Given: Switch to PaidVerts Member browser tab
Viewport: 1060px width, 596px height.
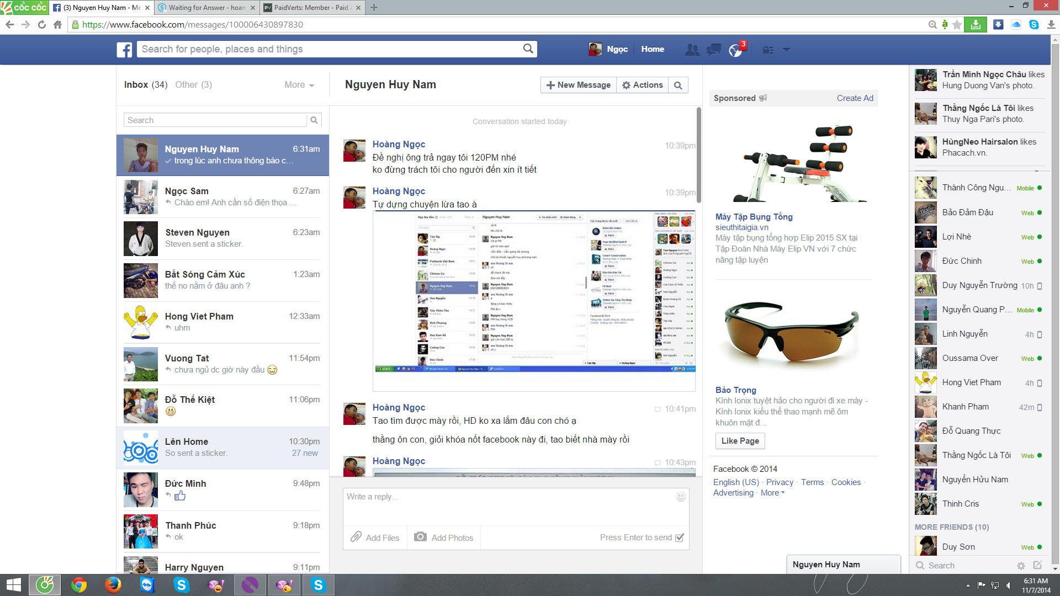Looking at the screenshot, I should (311, 8).
